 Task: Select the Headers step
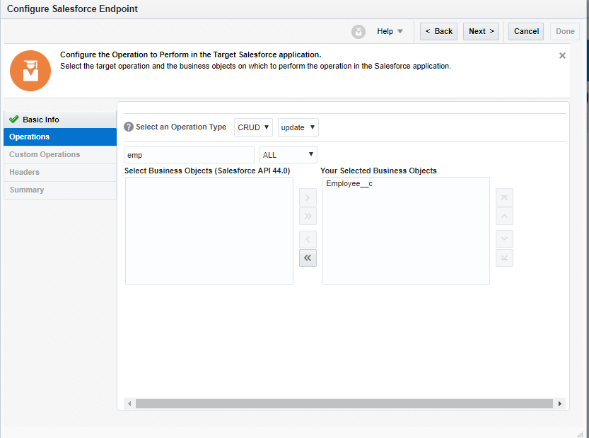click(60, 172)
